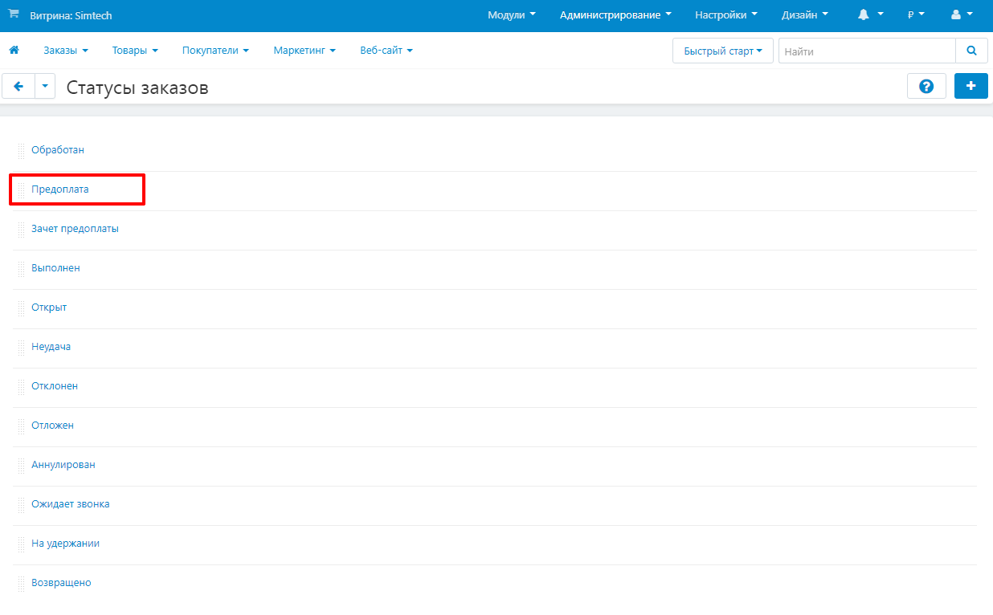993x615 pixels.
Task: Grab the drag handle for Открыт
Action: coord(22,308)
